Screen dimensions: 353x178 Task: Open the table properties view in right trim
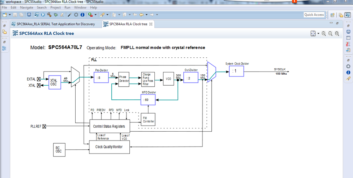tap(348, 38)
